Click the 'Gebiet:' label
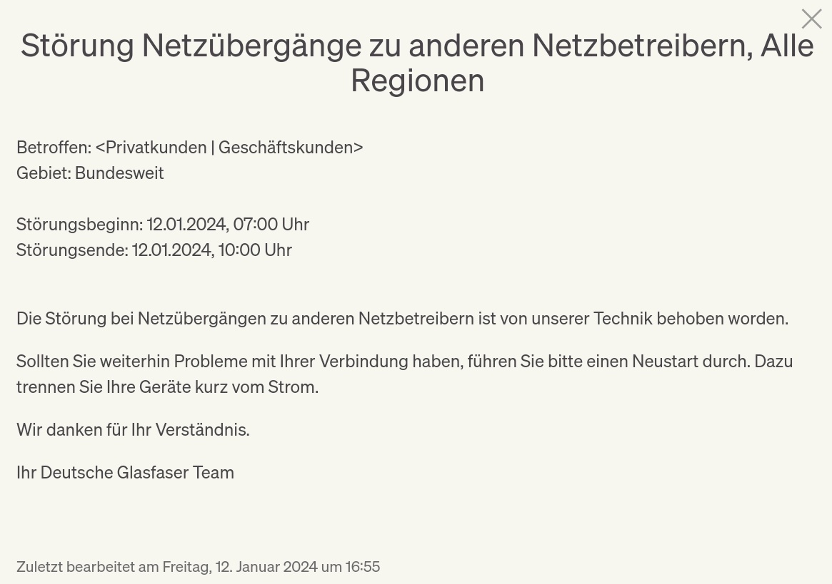Viewport: 832px width, 584px height. coord(44,173)
